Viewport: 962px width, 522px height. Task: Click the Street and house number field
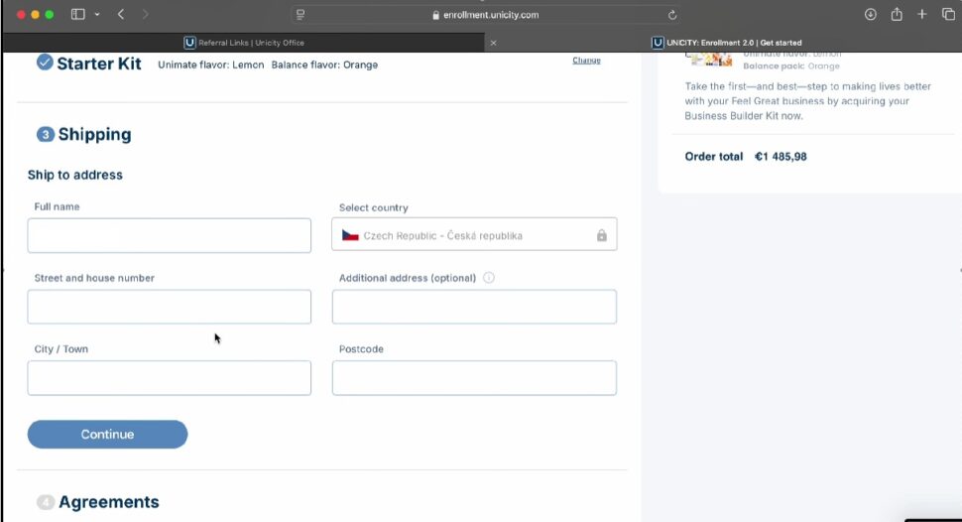170,307
